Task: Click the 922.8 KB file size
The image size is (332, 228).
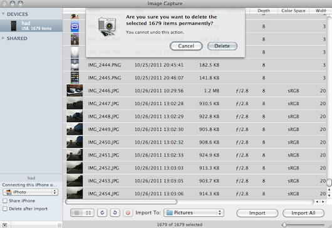Action: [x=209, y=117]
